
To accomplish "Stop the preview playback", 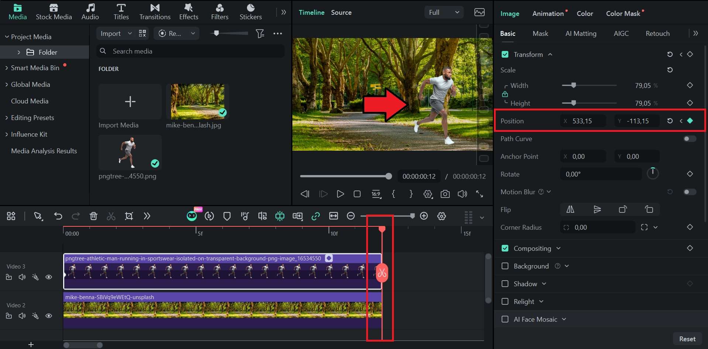I will tap(357, 194).
